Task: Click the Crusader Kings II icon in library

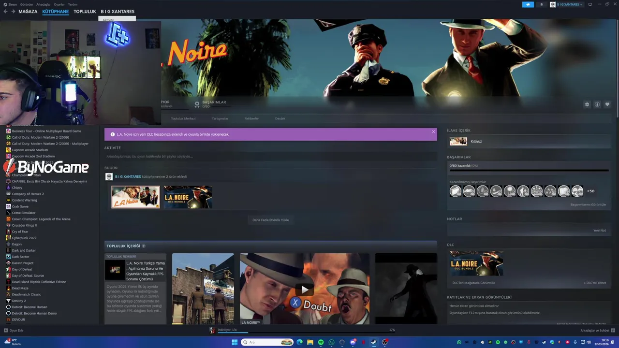Action: tap(8, 225)
